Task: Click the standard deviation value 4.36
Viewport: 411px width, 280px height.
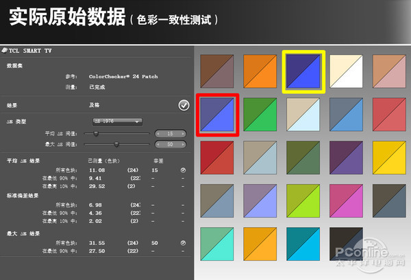Action: pyautogui.click(x=95, y=213)
